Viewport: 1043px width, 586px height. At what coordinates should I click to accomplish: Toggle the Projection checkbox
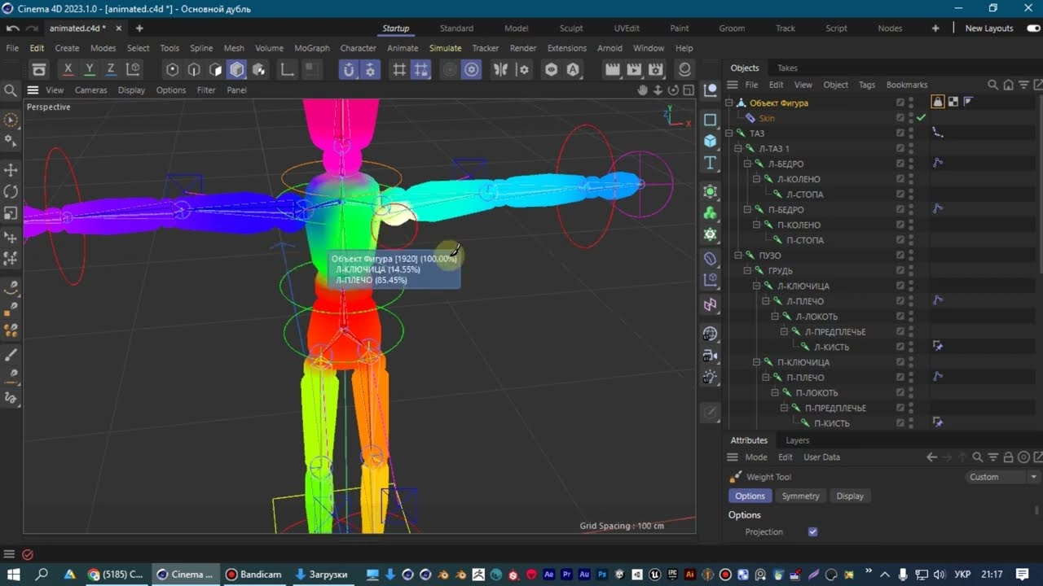[x=812, y=531]
